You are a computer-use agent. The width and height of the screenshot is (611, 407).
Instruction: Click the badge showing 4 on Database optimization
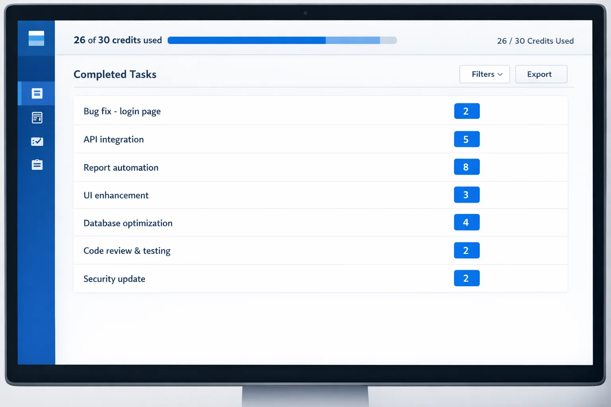(467, 222)
